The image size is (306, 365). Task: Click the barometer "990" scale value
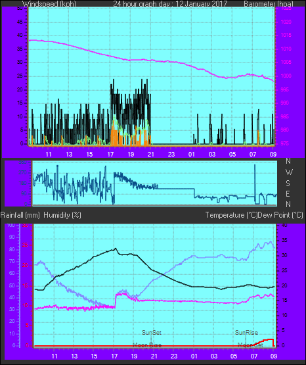pos(285,103)
